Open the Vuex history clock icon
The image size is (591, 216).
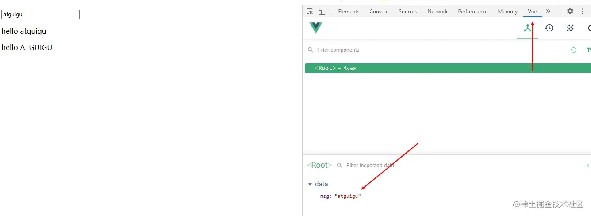point(549,28)
